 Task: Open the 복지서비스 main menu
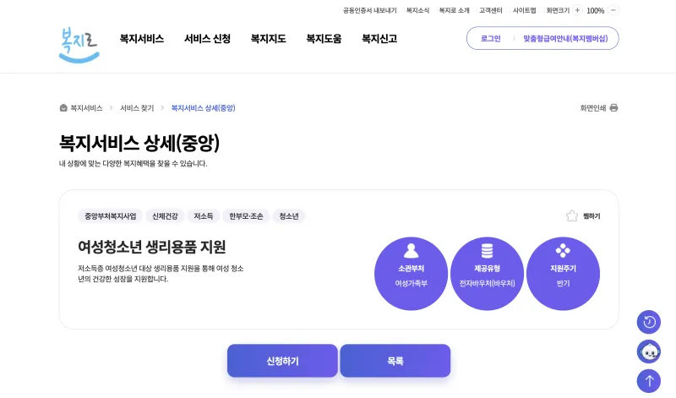tap(142, 39)
